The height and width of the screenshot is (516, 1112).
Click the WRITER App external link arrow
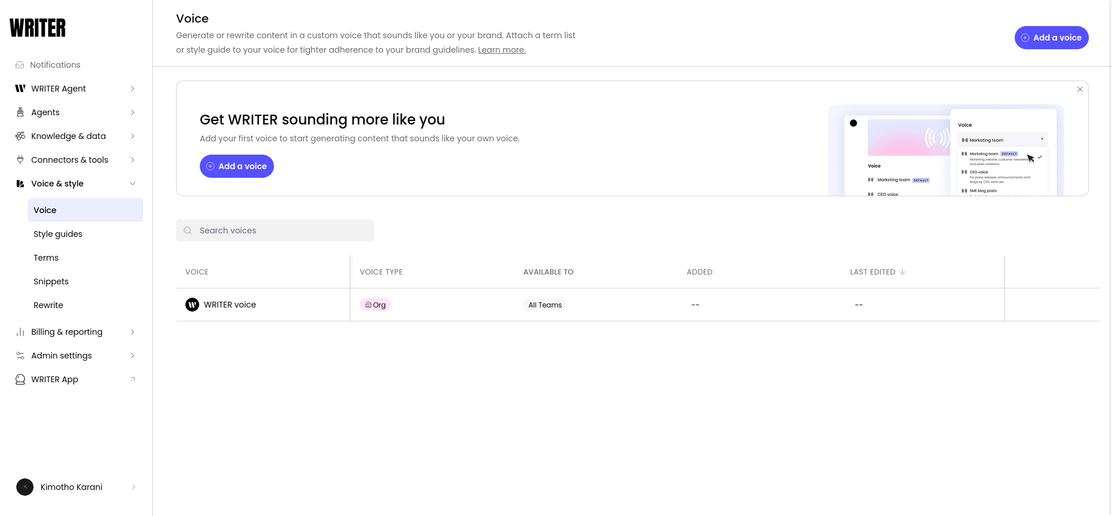click(x=133, y=379)
